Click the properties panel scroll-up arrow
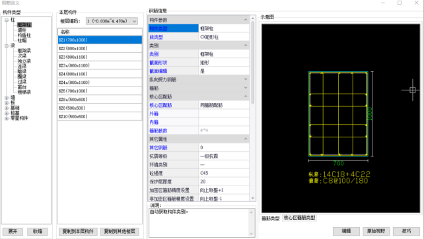424x239 pixels. pyautogui.click(x=253, y=18)
